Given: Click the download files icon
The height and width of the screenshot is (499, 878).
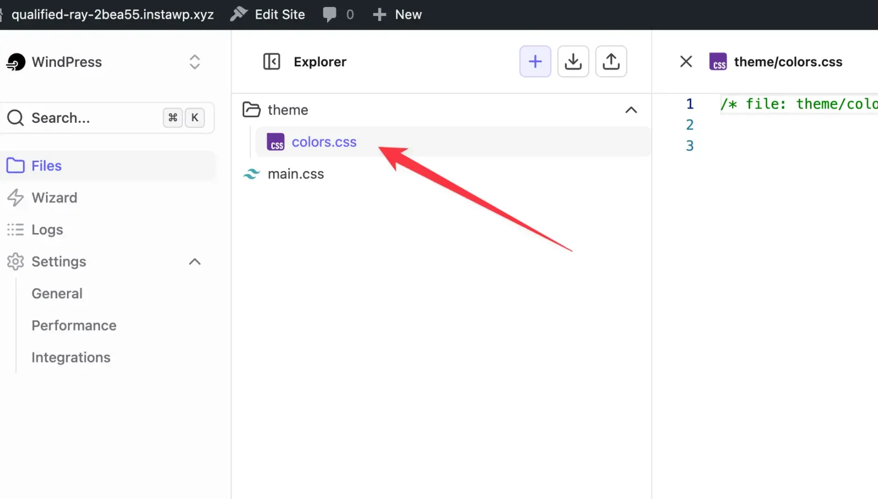Looking at the screenshot, I should click(573, 61).
